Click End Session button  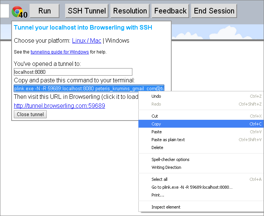[x=214, y=11]
